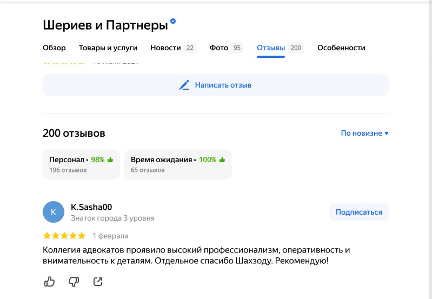
Task: Subscribe to K.Sasha00 with Подписаться
Action: 358,212
